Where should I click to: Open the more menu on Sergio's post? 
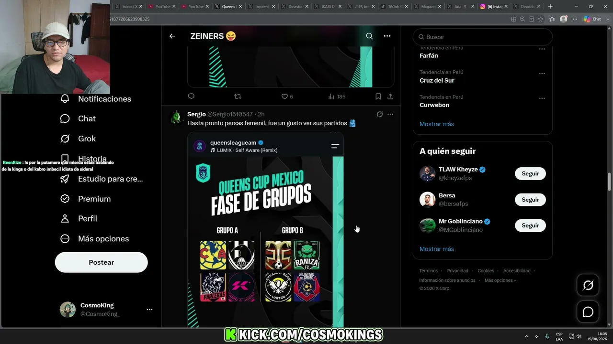point(390,114)
